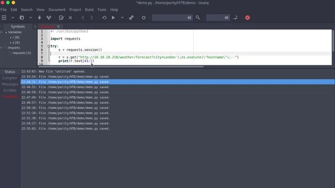The image size is (335, 188).
Task: Close the demo.py tab
Action: click(58, 27)
